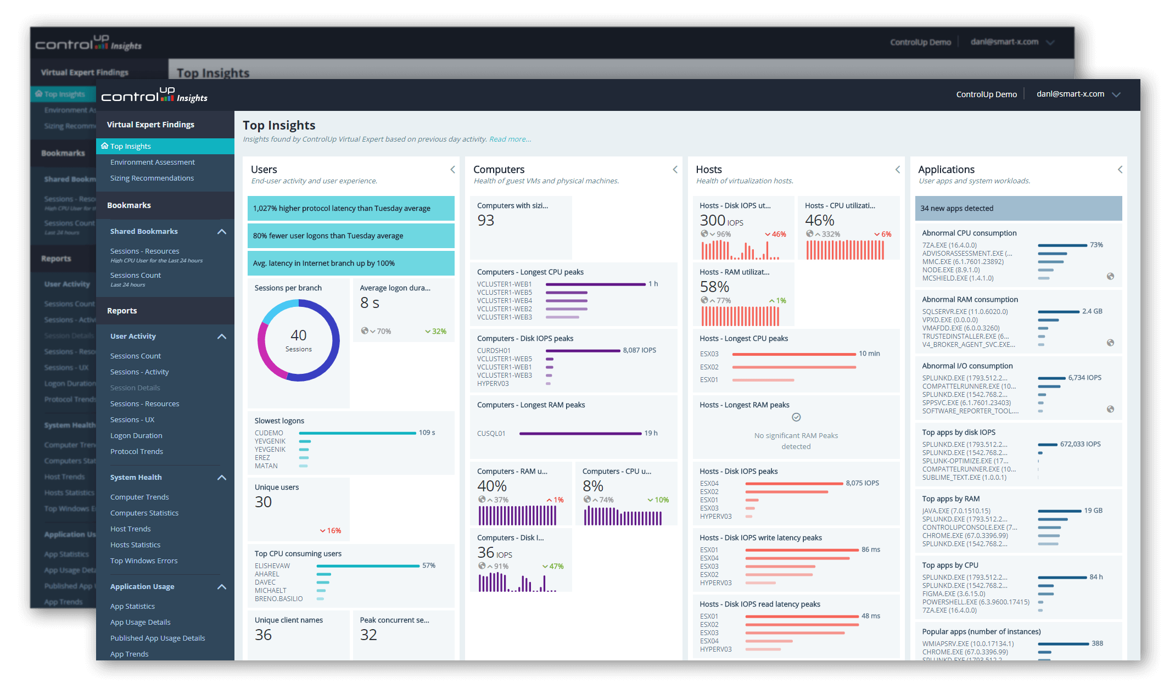1175x695 pixels.
Task: Click SQLSERVR.EXE (11.0.6020.0) in Abnormal RAM consumption
Action: 965,311
